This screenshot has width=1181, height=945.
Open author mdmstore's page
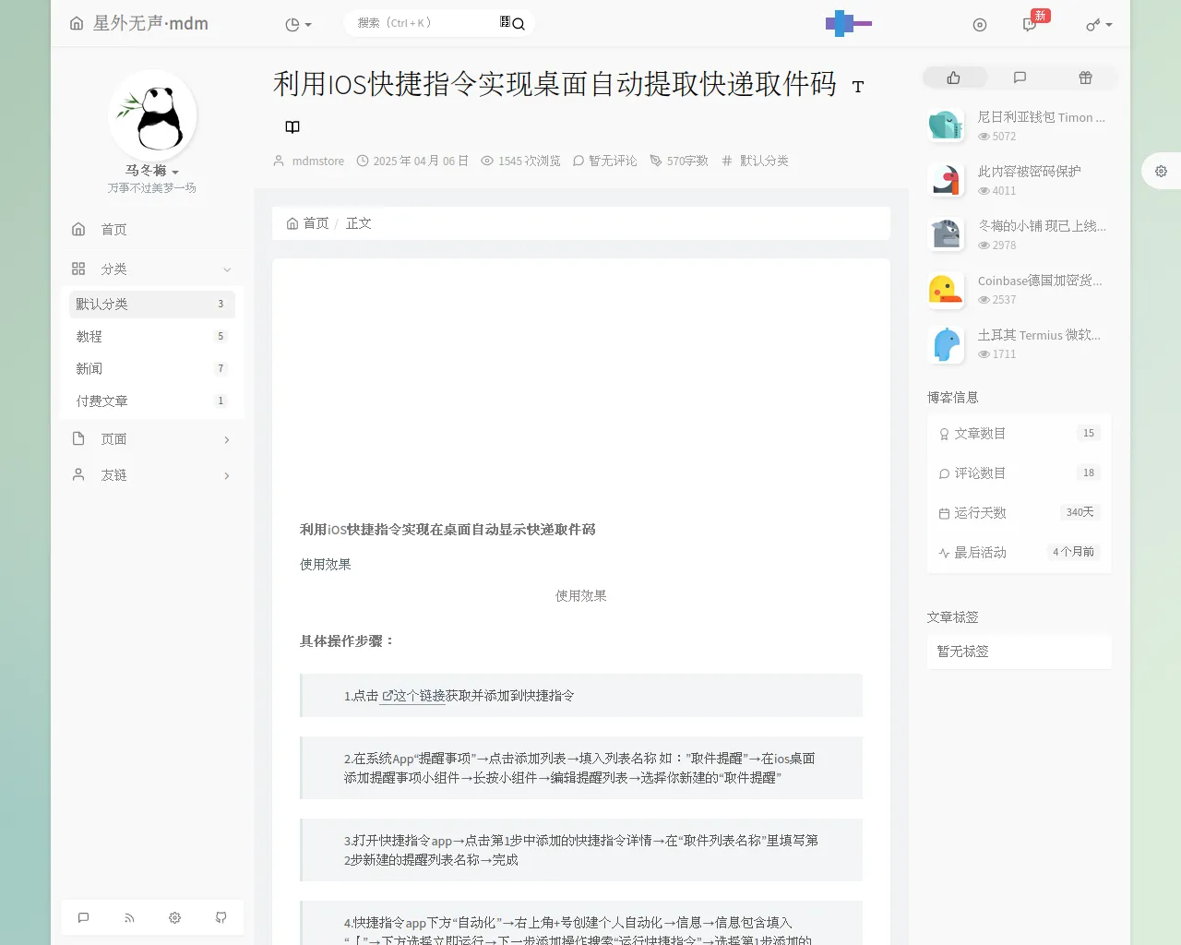tap(317, 161)
